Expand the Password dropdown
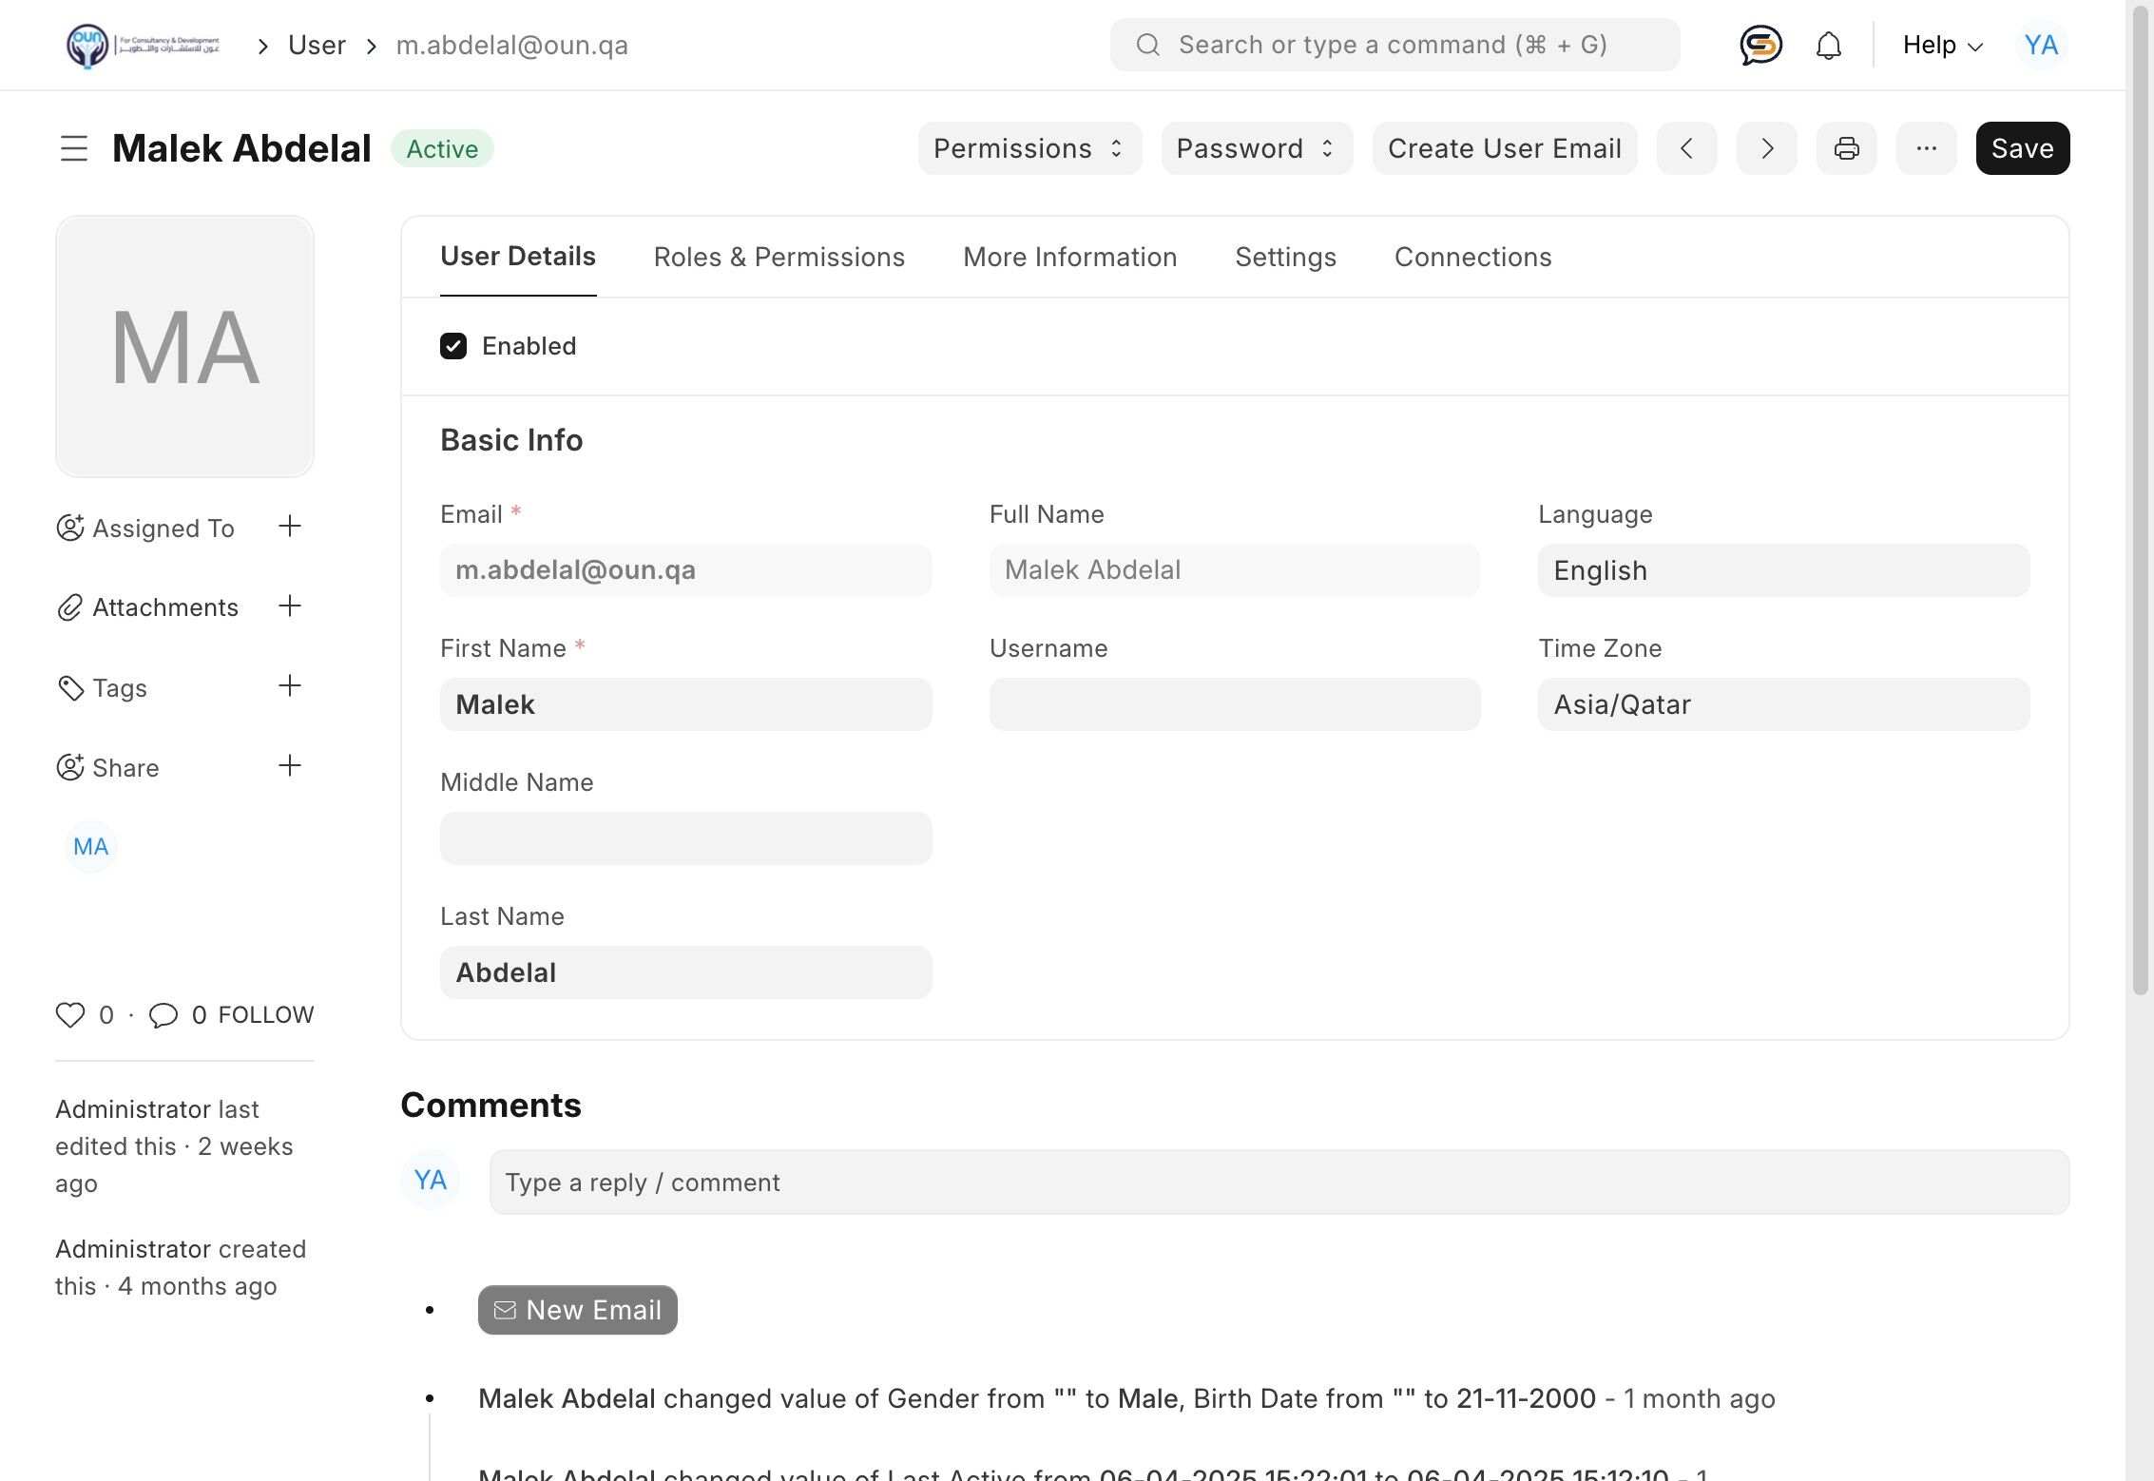 [x=1256, y=148]
